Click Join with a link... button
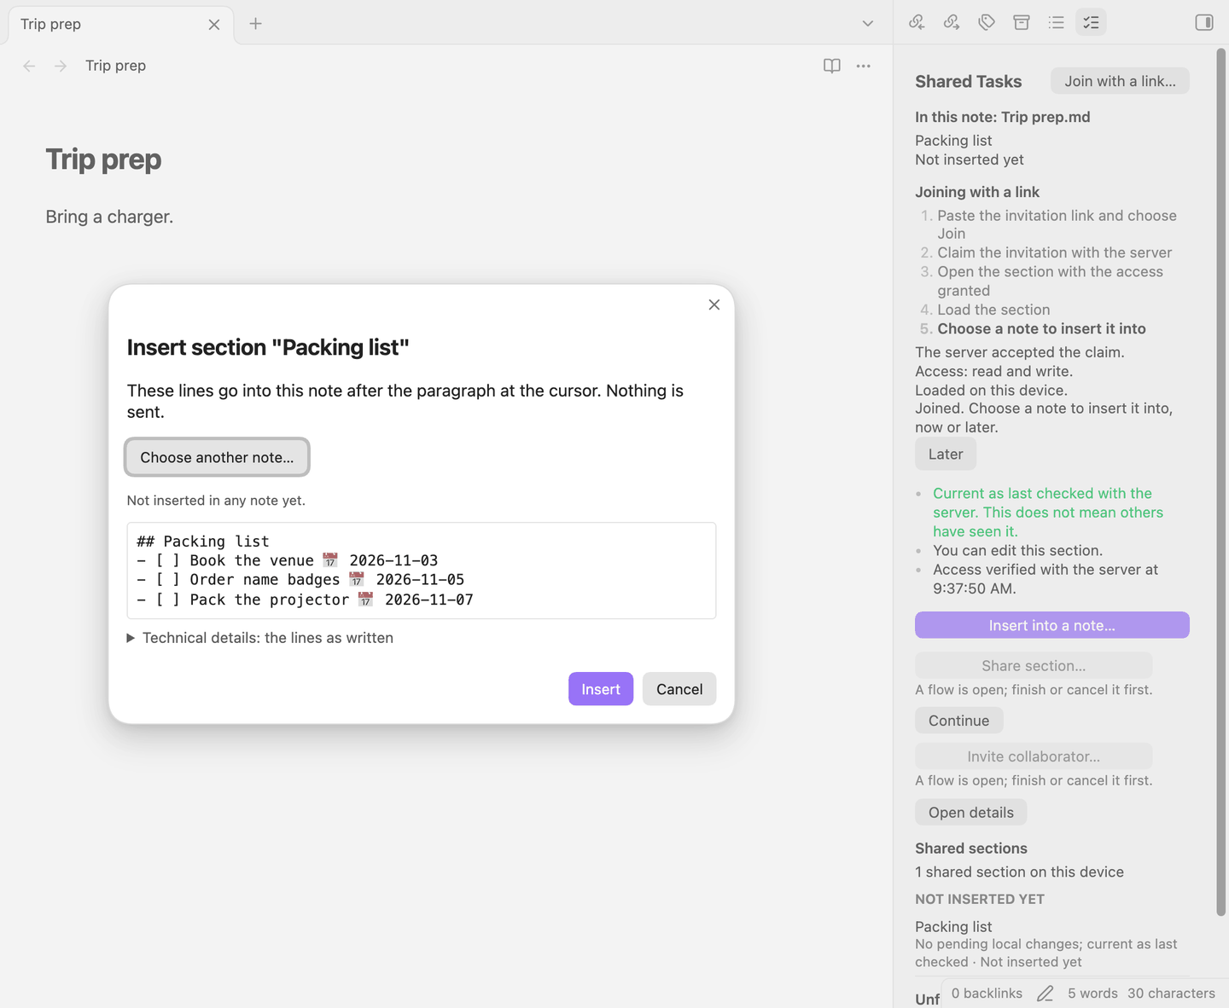 tap(1120, 81)
